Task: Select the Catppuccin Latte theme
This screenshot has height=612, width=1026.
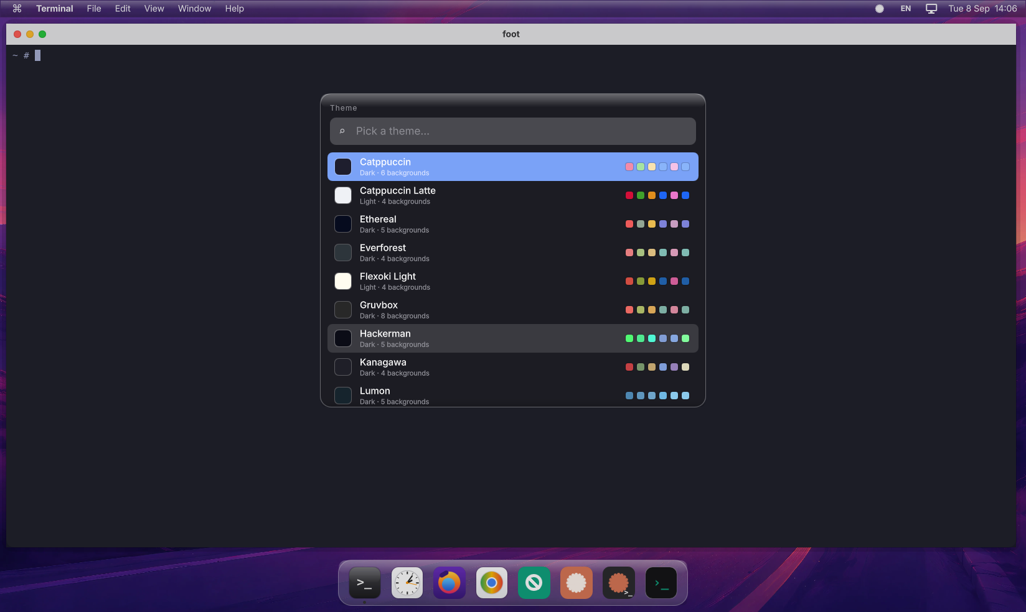Action: [x=513, y=195]
